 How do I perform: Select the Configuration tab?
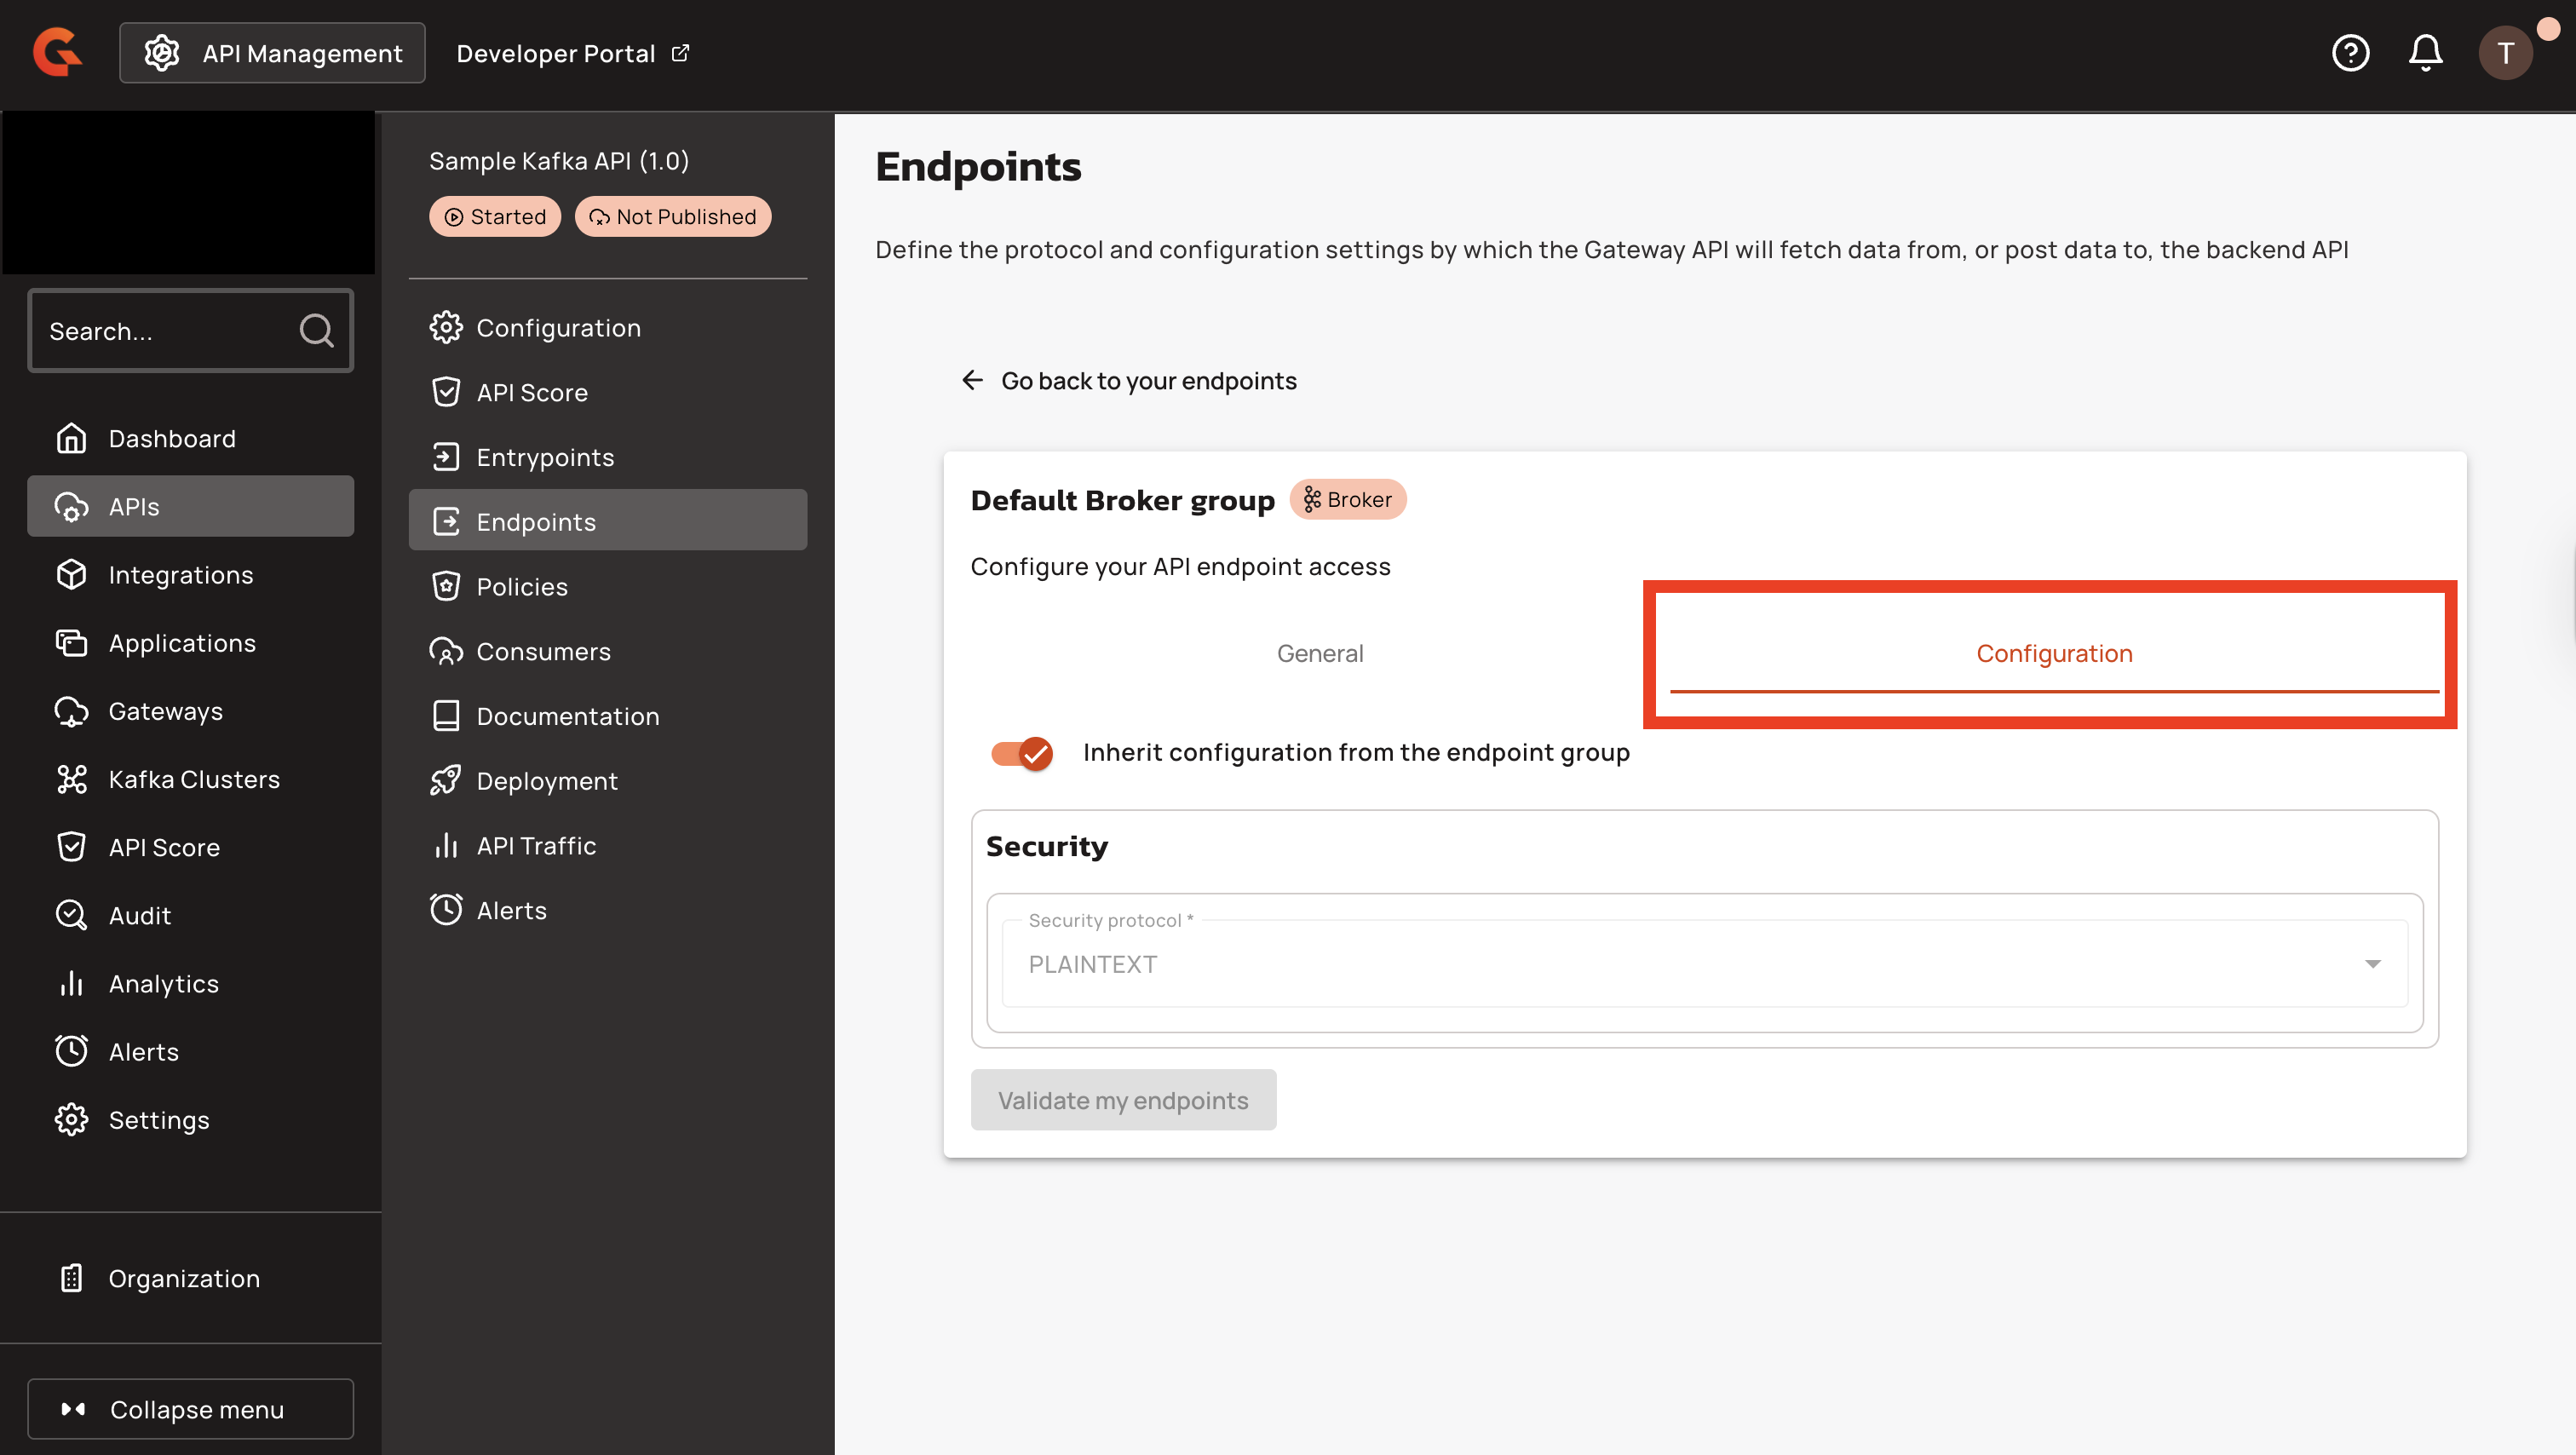click(2053, 653)
